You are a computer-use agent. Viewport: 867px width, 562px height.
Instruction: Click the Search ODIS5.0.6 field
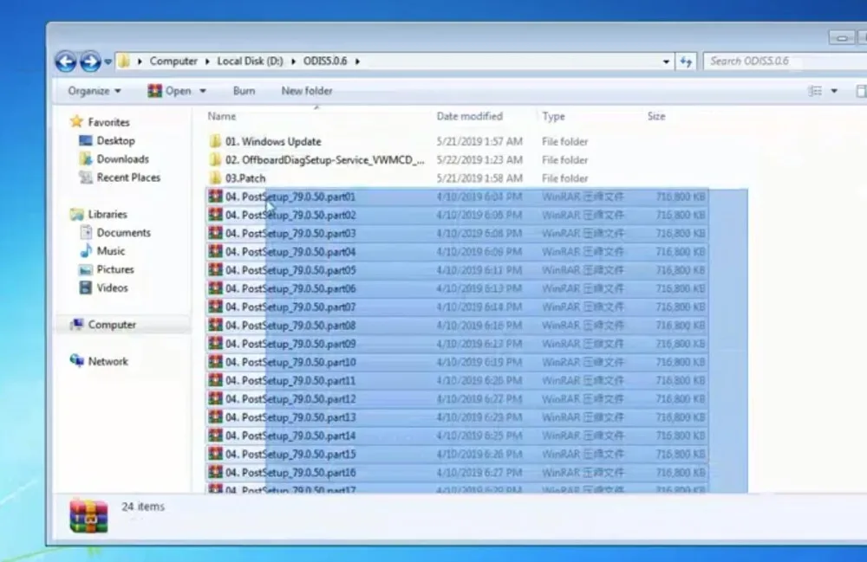coord(786,61)
